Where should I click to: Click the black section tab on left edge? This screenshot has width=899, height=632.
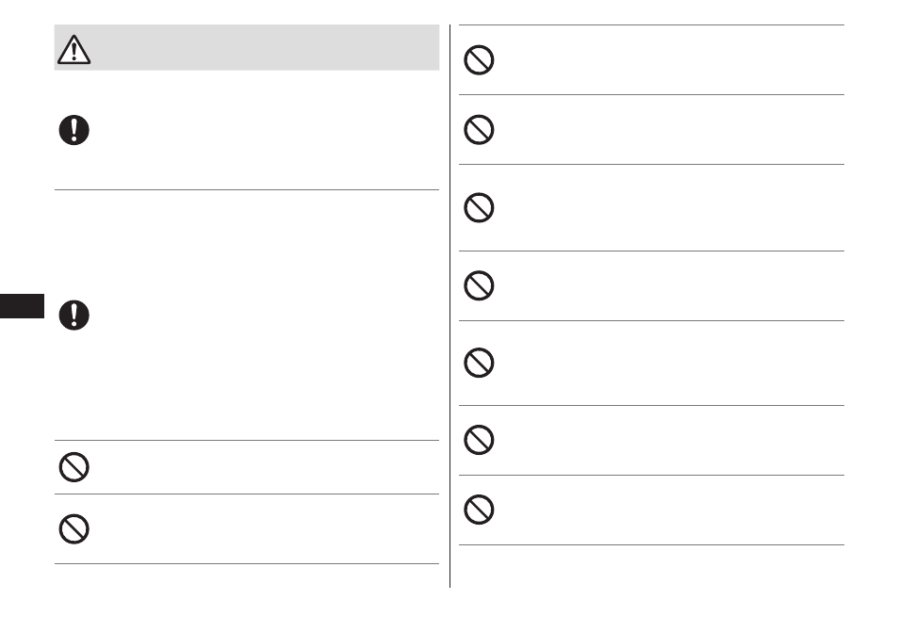coord(22,306)
